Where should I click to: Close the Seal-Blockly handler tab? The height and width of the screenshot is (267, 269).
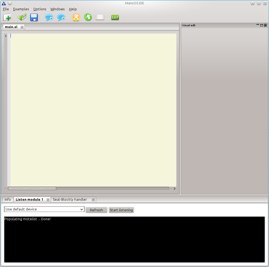93,200
